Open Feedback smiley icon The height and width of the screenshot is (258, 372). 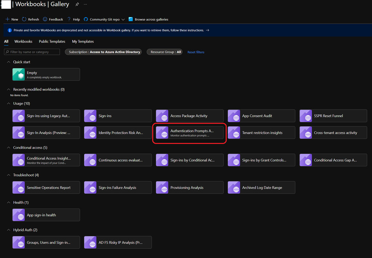click(x=45, y=19)
